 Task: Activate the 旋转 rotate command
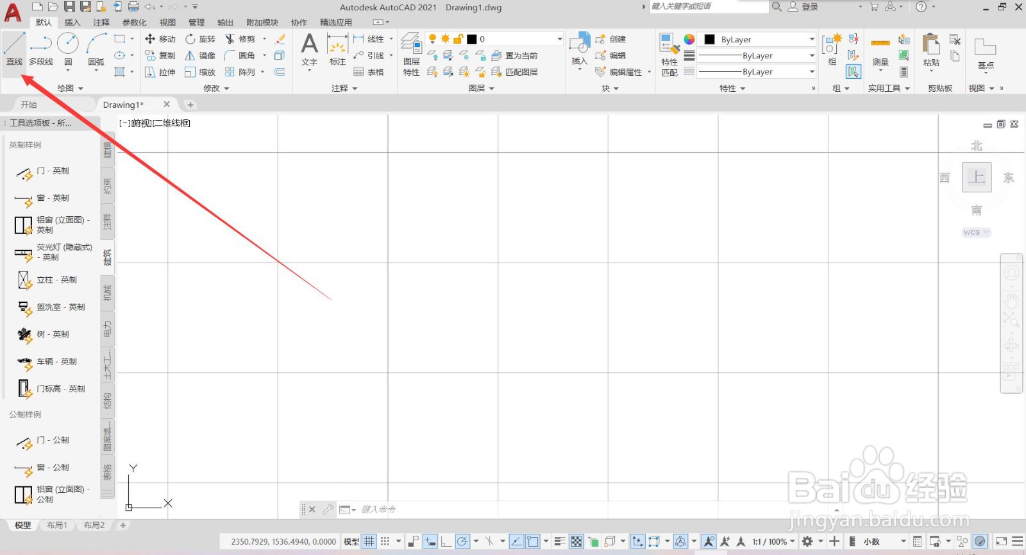(200, 39)
